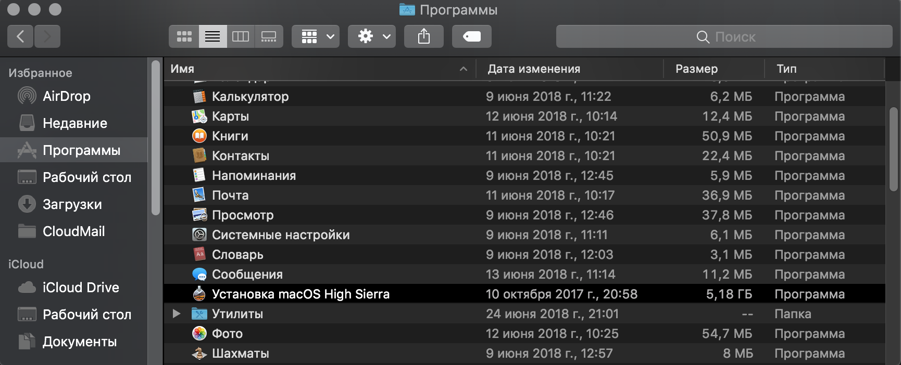Click the AirDrop radar icon
The height and width of the screenshot is (365, 901).
point(27,96)
